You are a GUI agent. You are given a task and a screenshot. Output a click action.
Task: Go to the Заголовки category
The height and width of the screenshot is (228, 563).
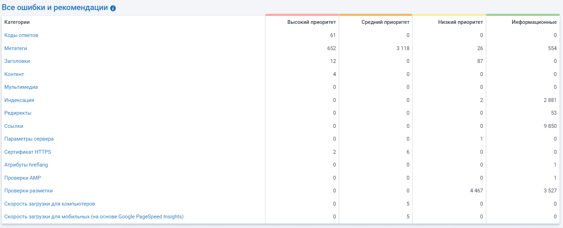[17, 61]
